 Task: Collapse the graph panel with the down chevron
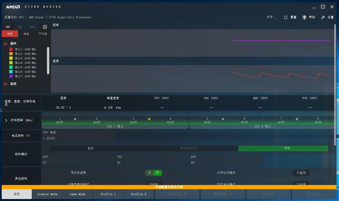point(8,27)
